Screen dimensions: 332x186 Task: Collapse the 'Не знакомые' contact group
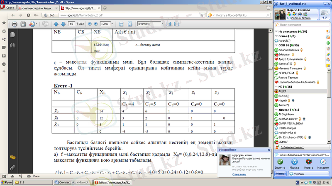[x=276, y=31]
